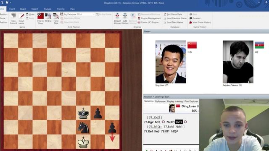Go Back in game history
The width and height of the screenshot is (269, 151).
pos(193,14)
